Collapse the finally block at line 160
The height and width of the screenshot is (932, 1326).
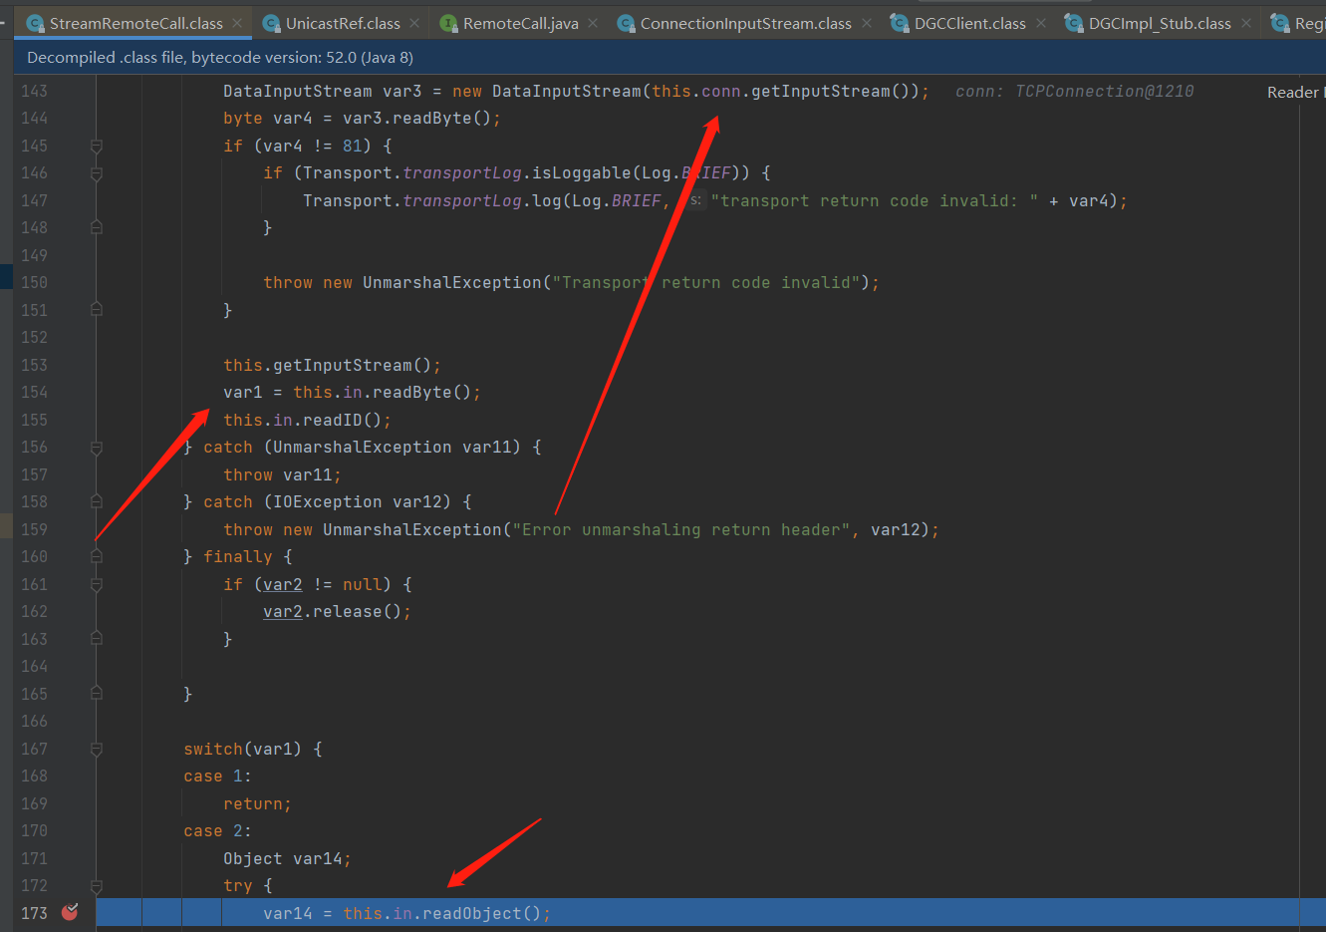coord(97,557)
